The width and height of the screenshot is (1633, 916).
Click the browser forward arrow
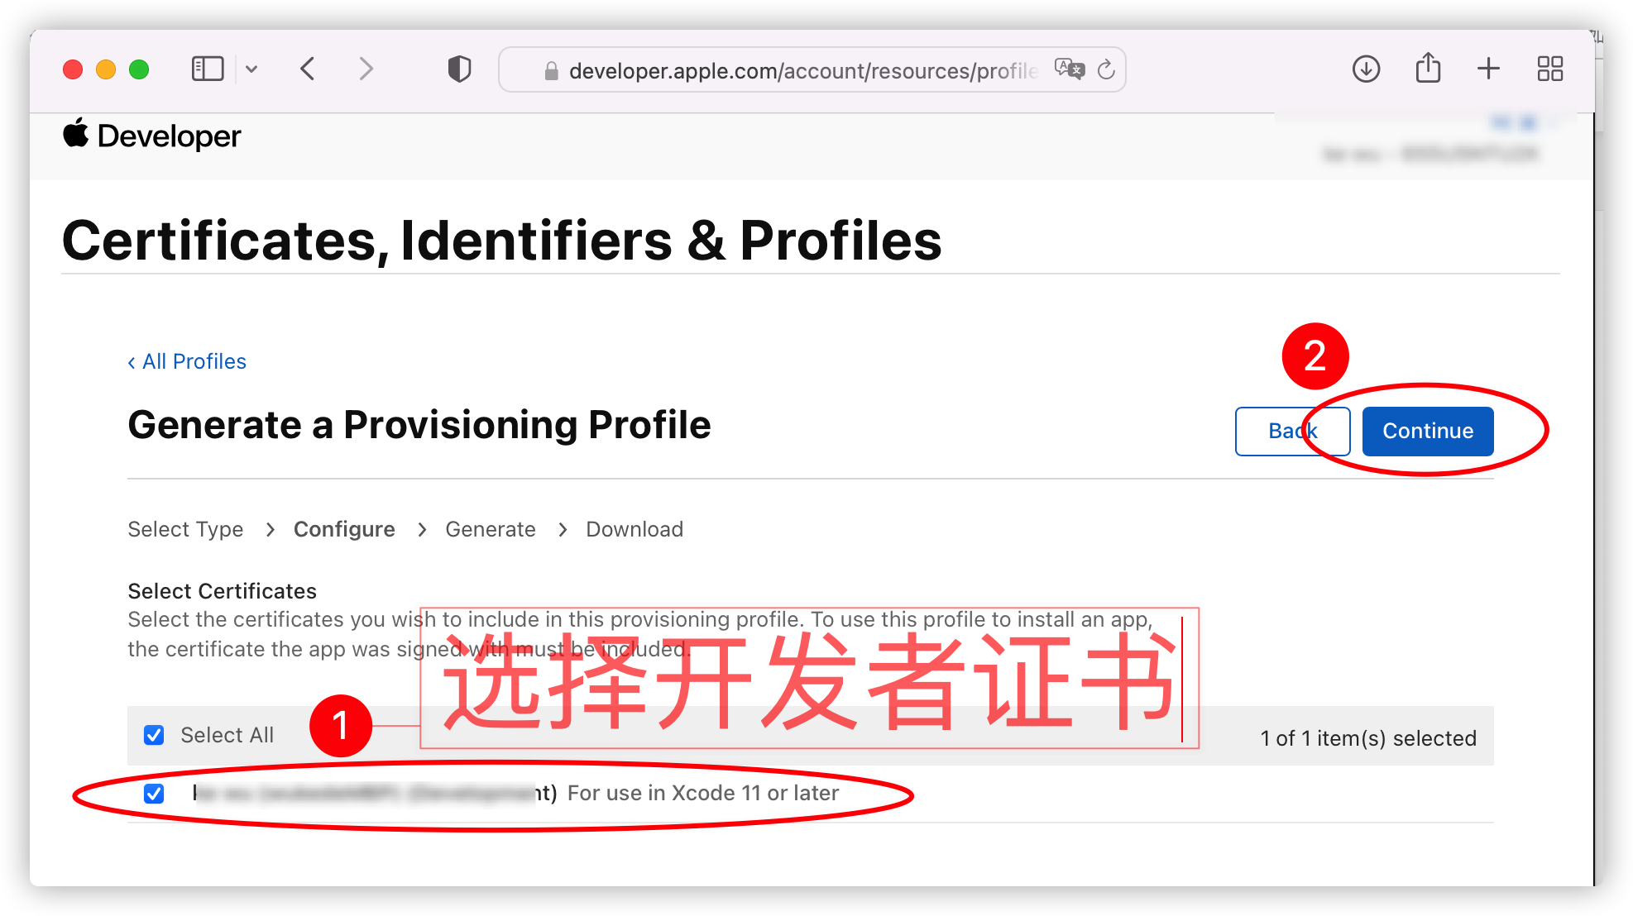tap(366, 69)
